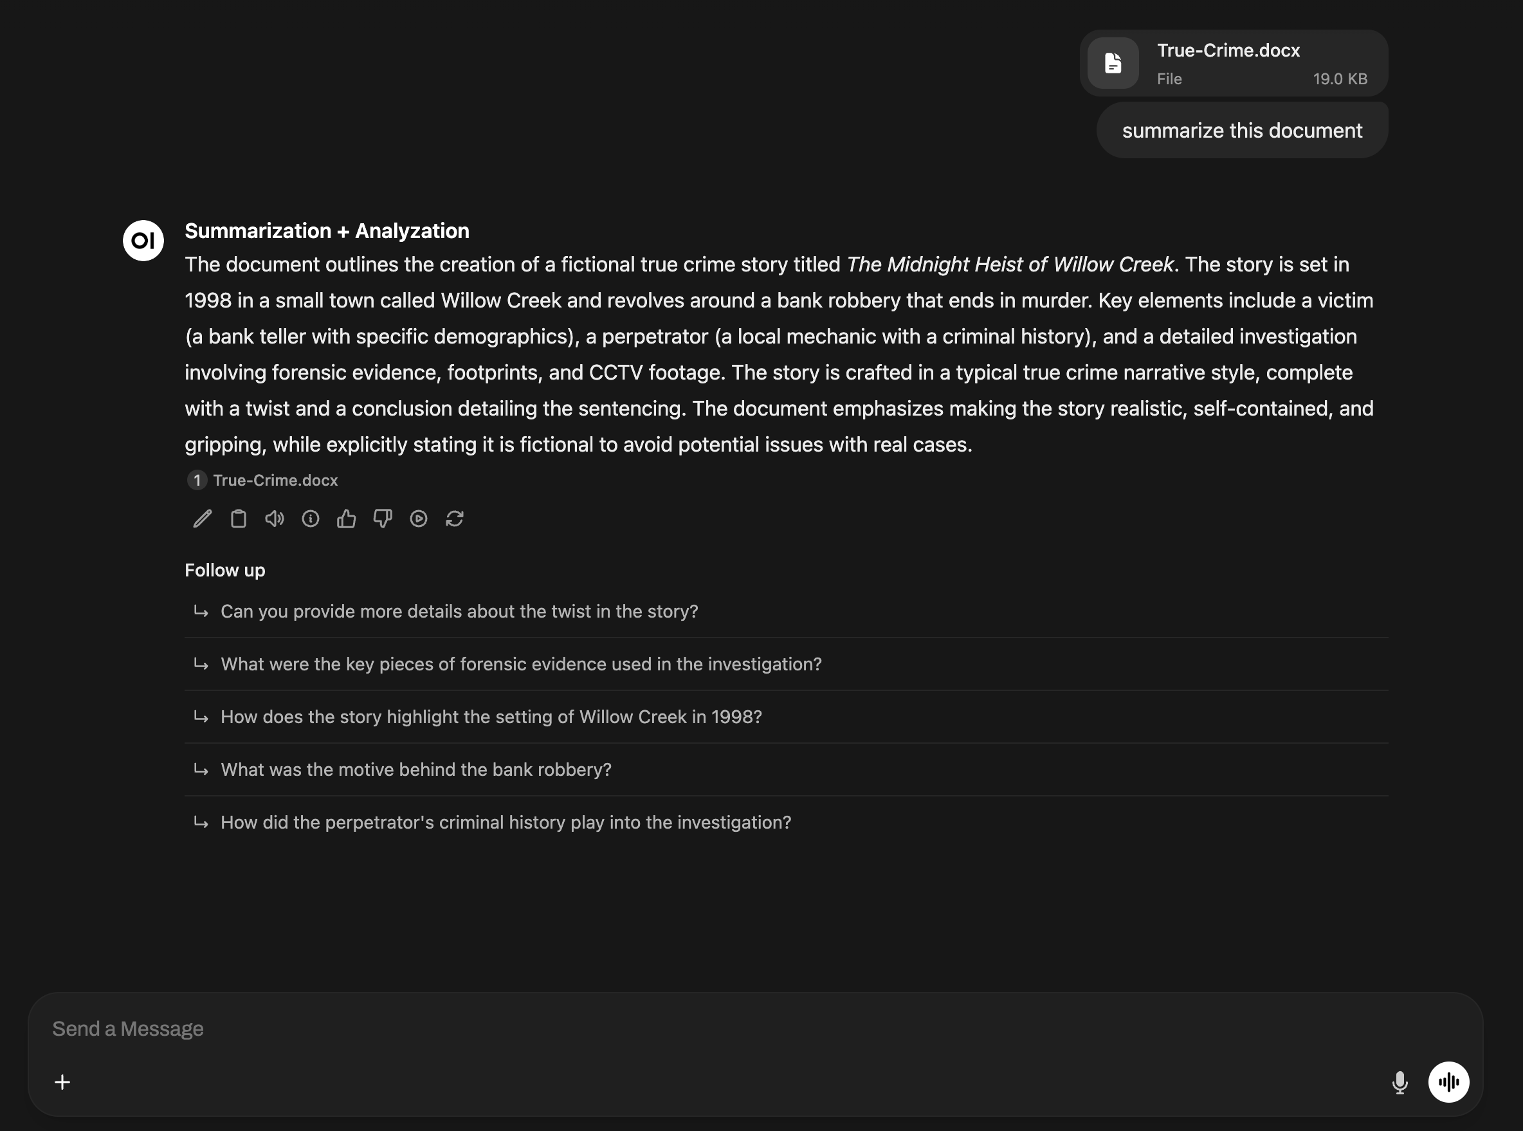Open generation info icon

[311, 519]
